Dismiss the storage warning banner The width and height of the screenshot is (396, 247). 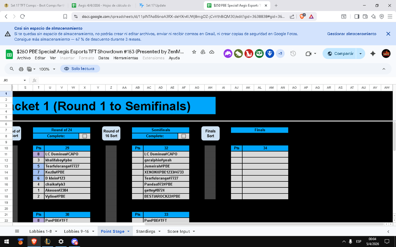click(388, 34)
